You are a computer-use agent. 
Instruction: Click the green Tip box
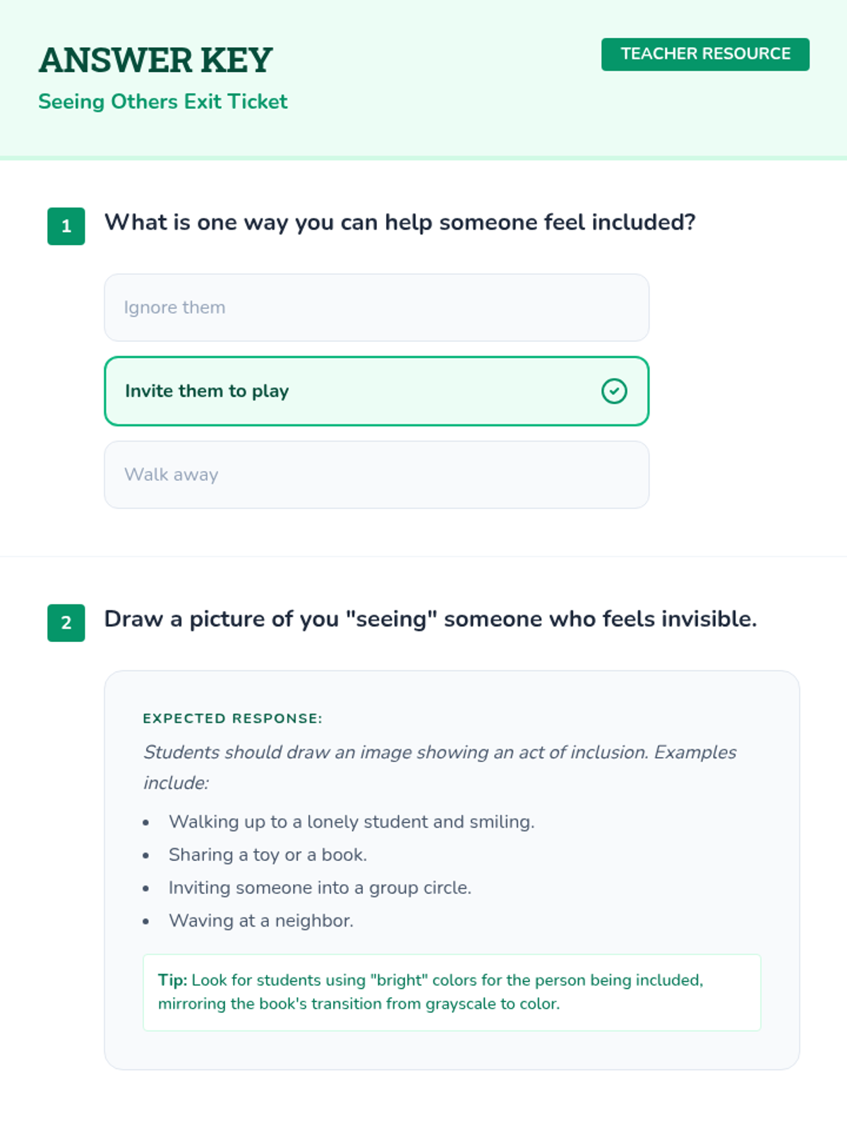[452, 992]
